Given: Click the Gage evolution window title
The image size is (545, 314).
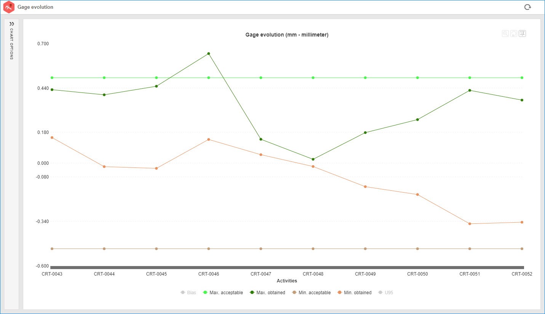Looking at the screenshot, I should pyautogui.click(x=35, y=7).
